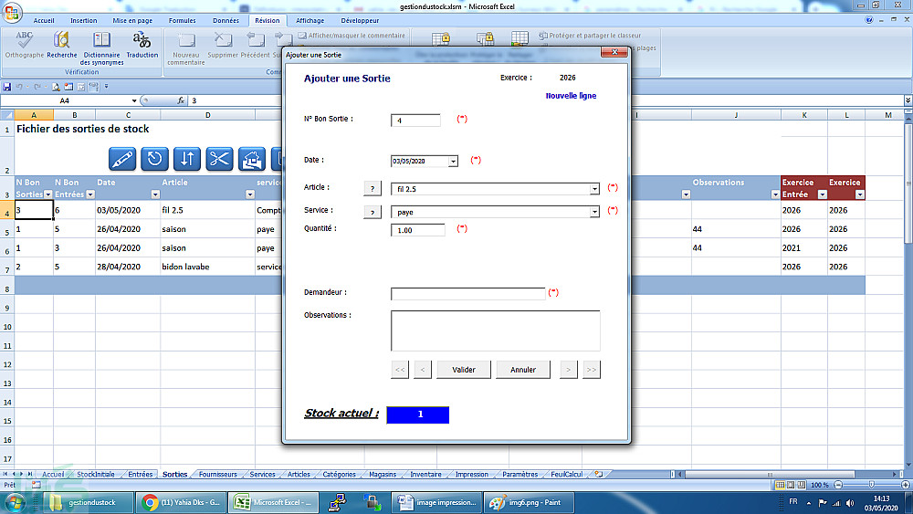
Task: Click in the Quantité field
Action: pyautogui.click(x=417, y=230)
